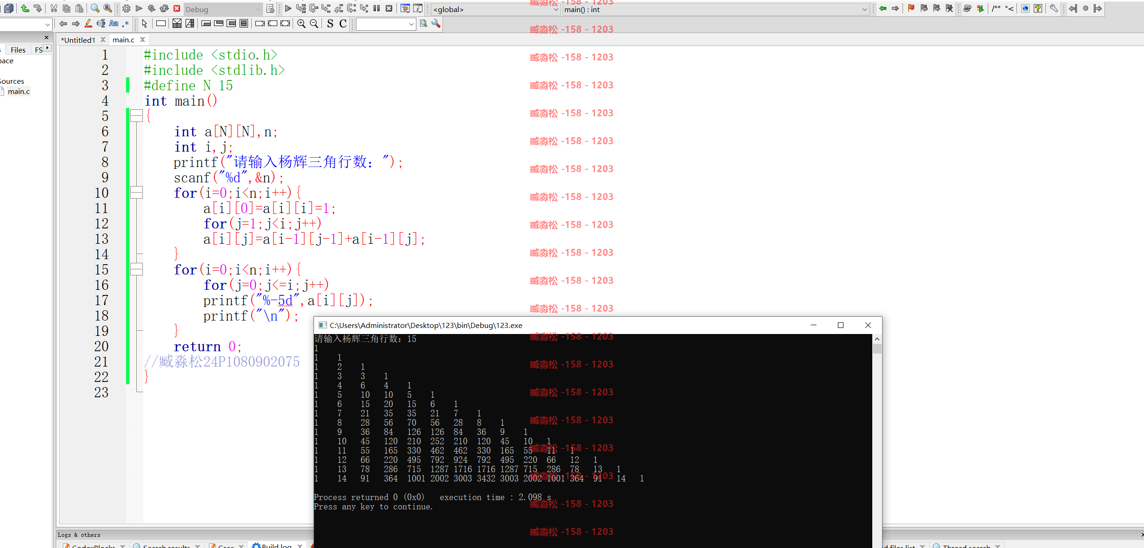
Task: Switch to the *Untitled1 editor tab
Action: [x=78, y=40]
